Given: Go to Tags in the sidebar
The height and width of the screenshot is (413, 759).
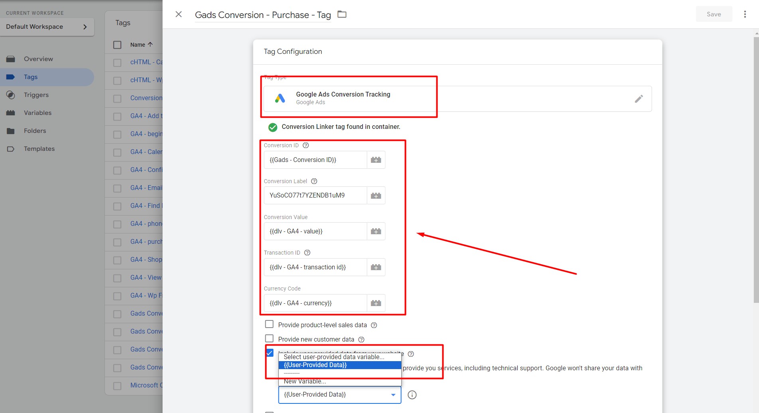Looking at the screenshot, I should point(31,77).
